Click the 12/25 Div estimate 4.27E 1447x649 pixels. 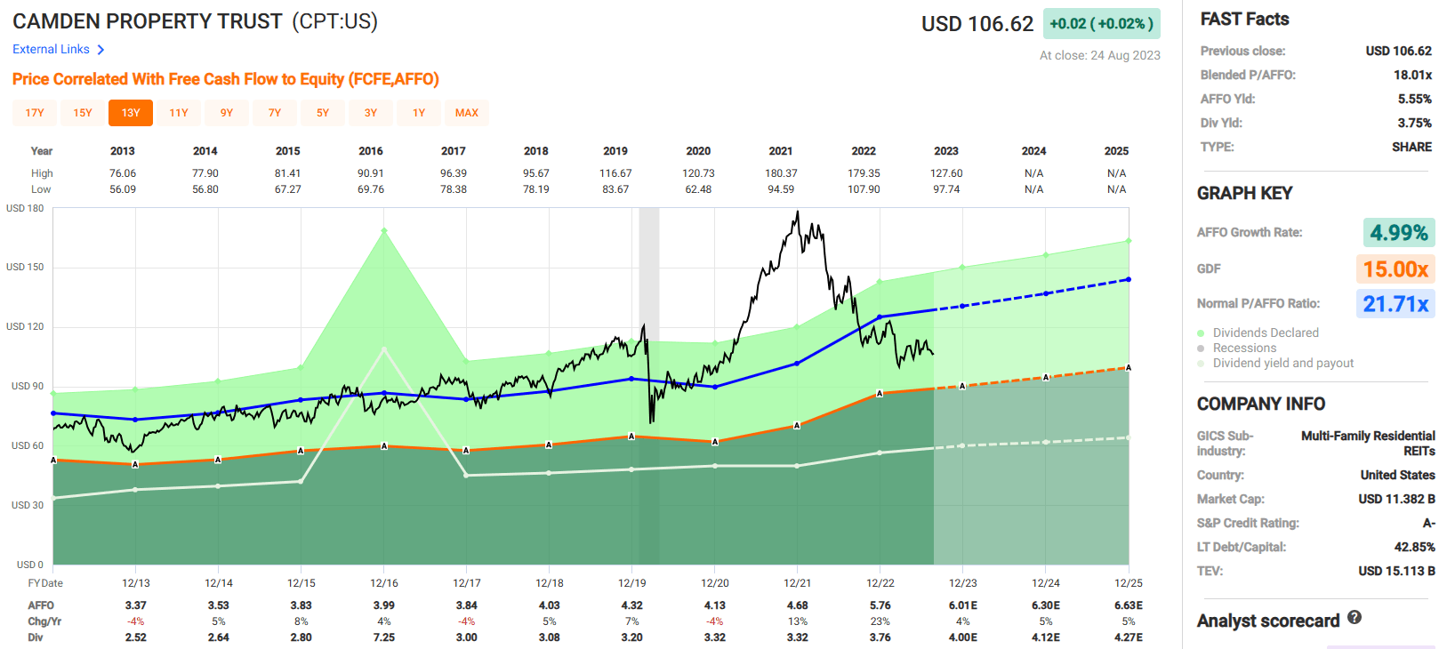click(1129, 637)
